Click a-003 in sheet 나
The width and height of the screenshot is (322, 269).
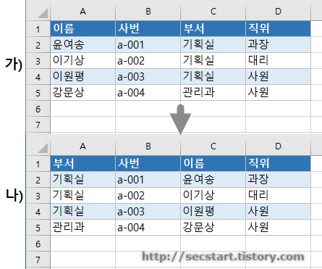(x=148, y=211)
